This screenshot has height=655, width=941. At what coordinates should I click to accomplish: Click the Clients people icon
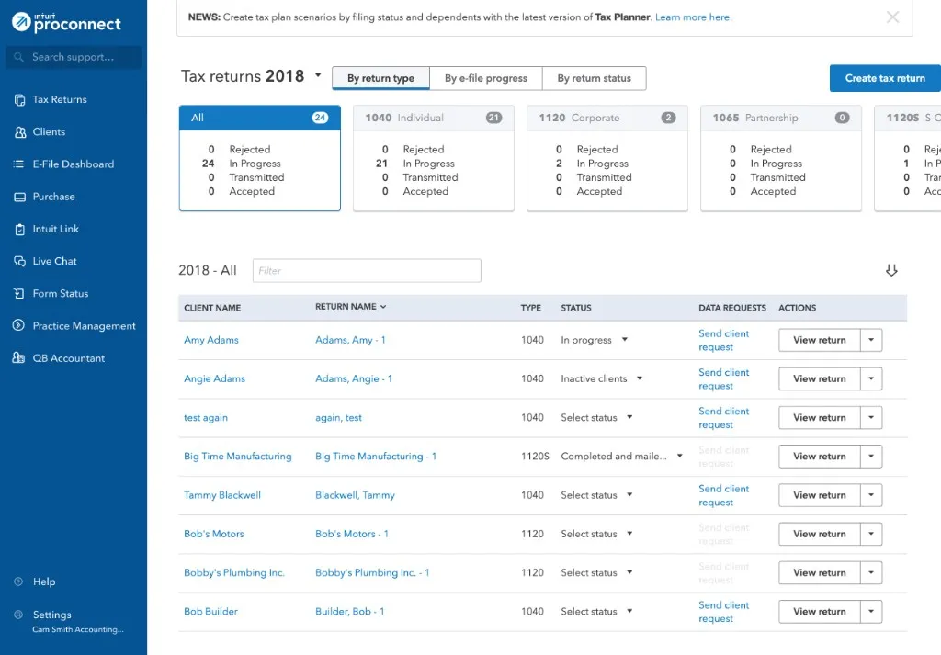tap(20, 132)
